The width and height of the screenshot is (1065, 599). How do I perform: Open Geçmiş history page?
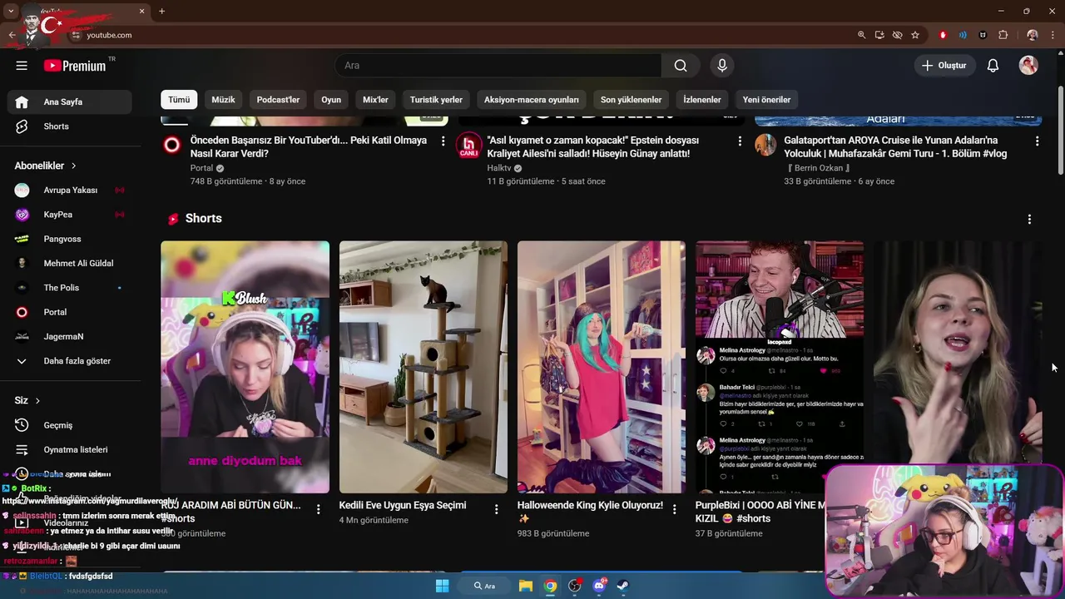pyautogui.click(x=70, y=425)
